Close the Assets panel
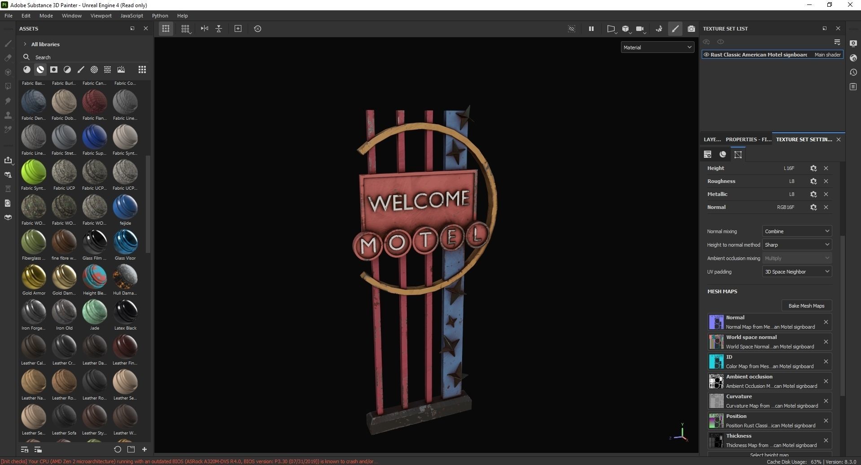The height and width of the screenshot is (465, 861). 146,28
